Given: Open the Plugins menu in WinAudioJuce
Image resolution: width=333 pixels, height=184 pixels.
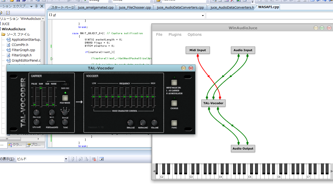Looking at the screenshot, I should [x=175, y=34].
